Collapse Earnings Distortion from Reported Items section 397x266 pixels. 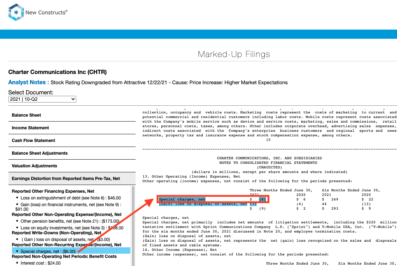coord(72,179)
